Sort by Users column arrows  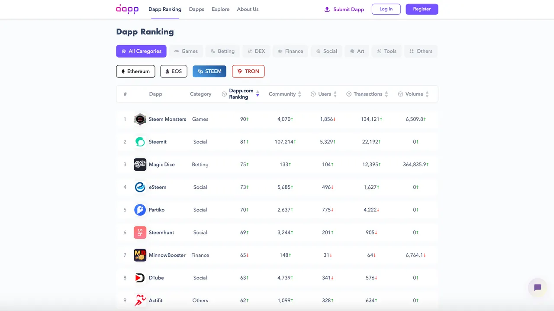pyautogui.click(x=335, y=94)
